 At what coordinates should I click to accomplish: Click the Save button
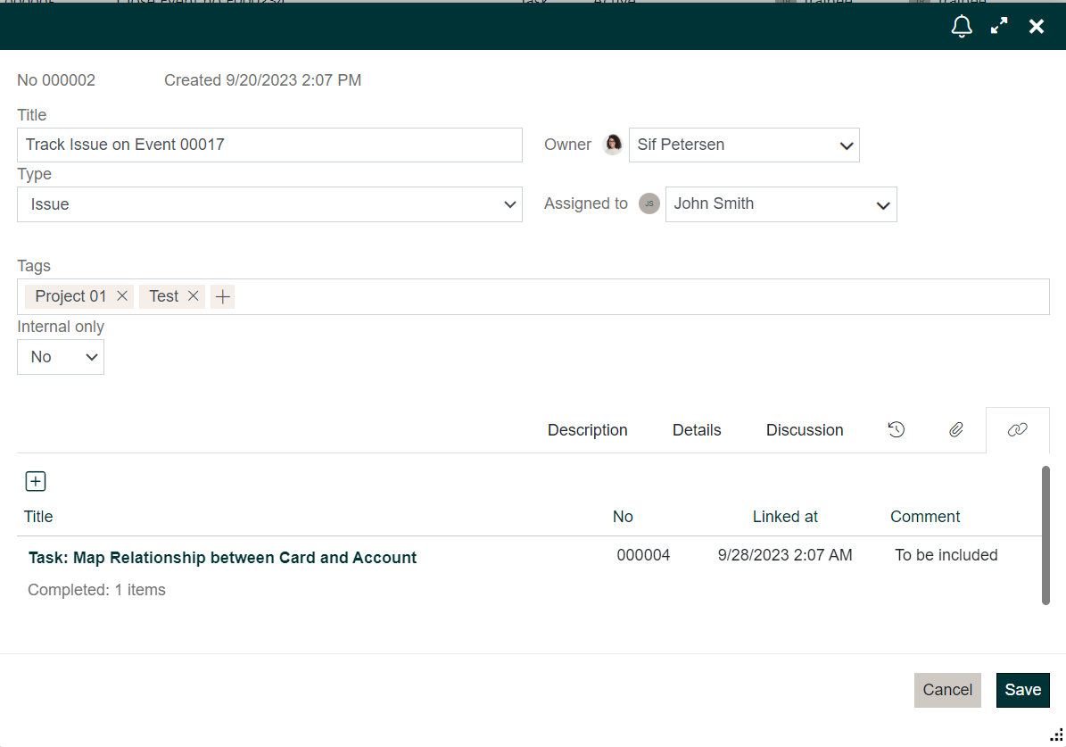(x=1022, y=690)
